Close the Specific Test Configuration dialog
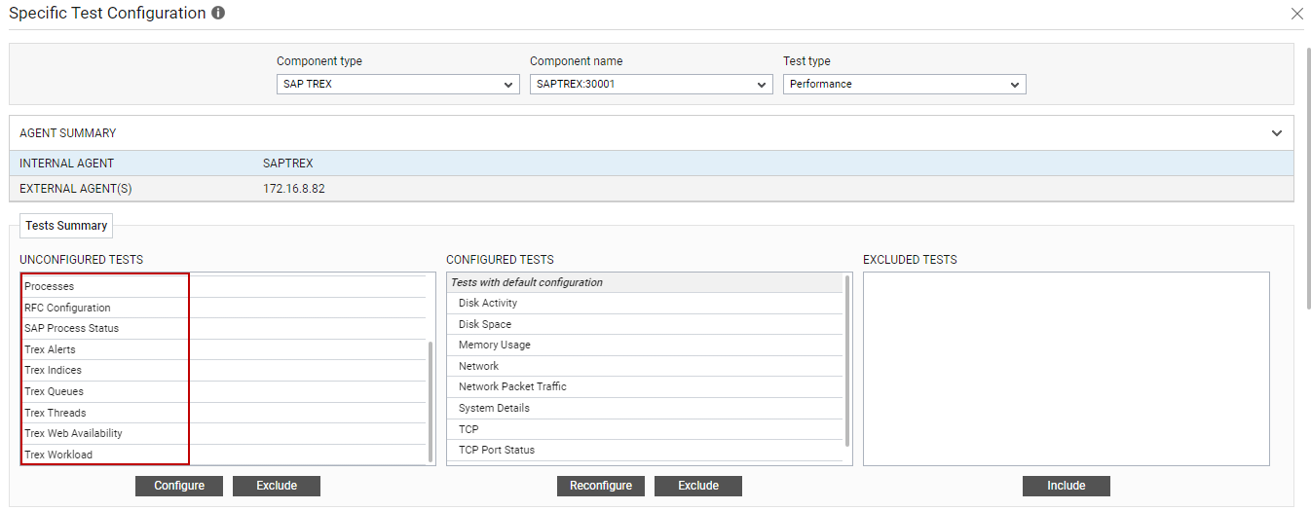Screen dimensions: 1311x510 point(1296,14)
